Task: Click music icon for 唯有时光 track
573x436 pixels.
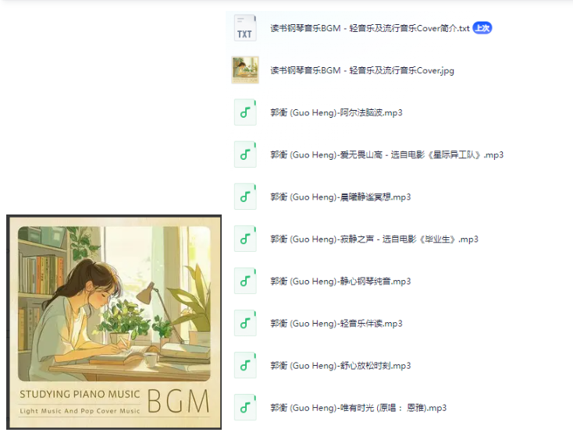Action: click(245, 407)
